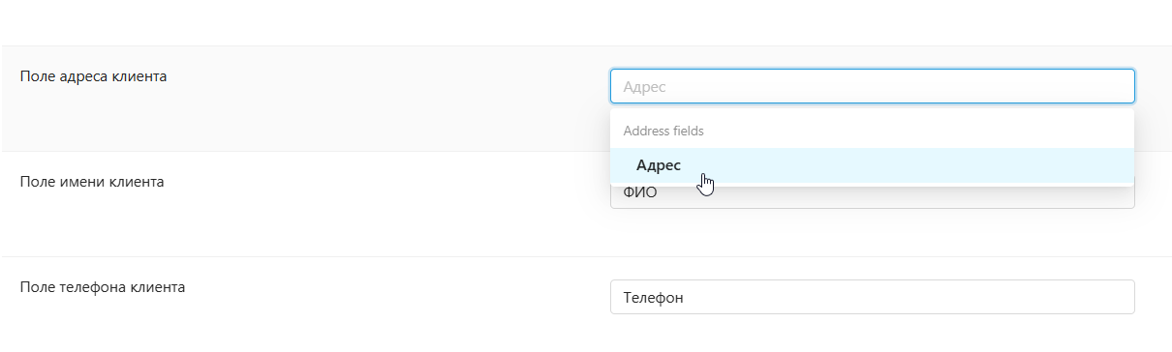This screenshot has width=1172, height=352.
Task: Click the right side of the highlighted Адрес row
Action: point(1065,165)
